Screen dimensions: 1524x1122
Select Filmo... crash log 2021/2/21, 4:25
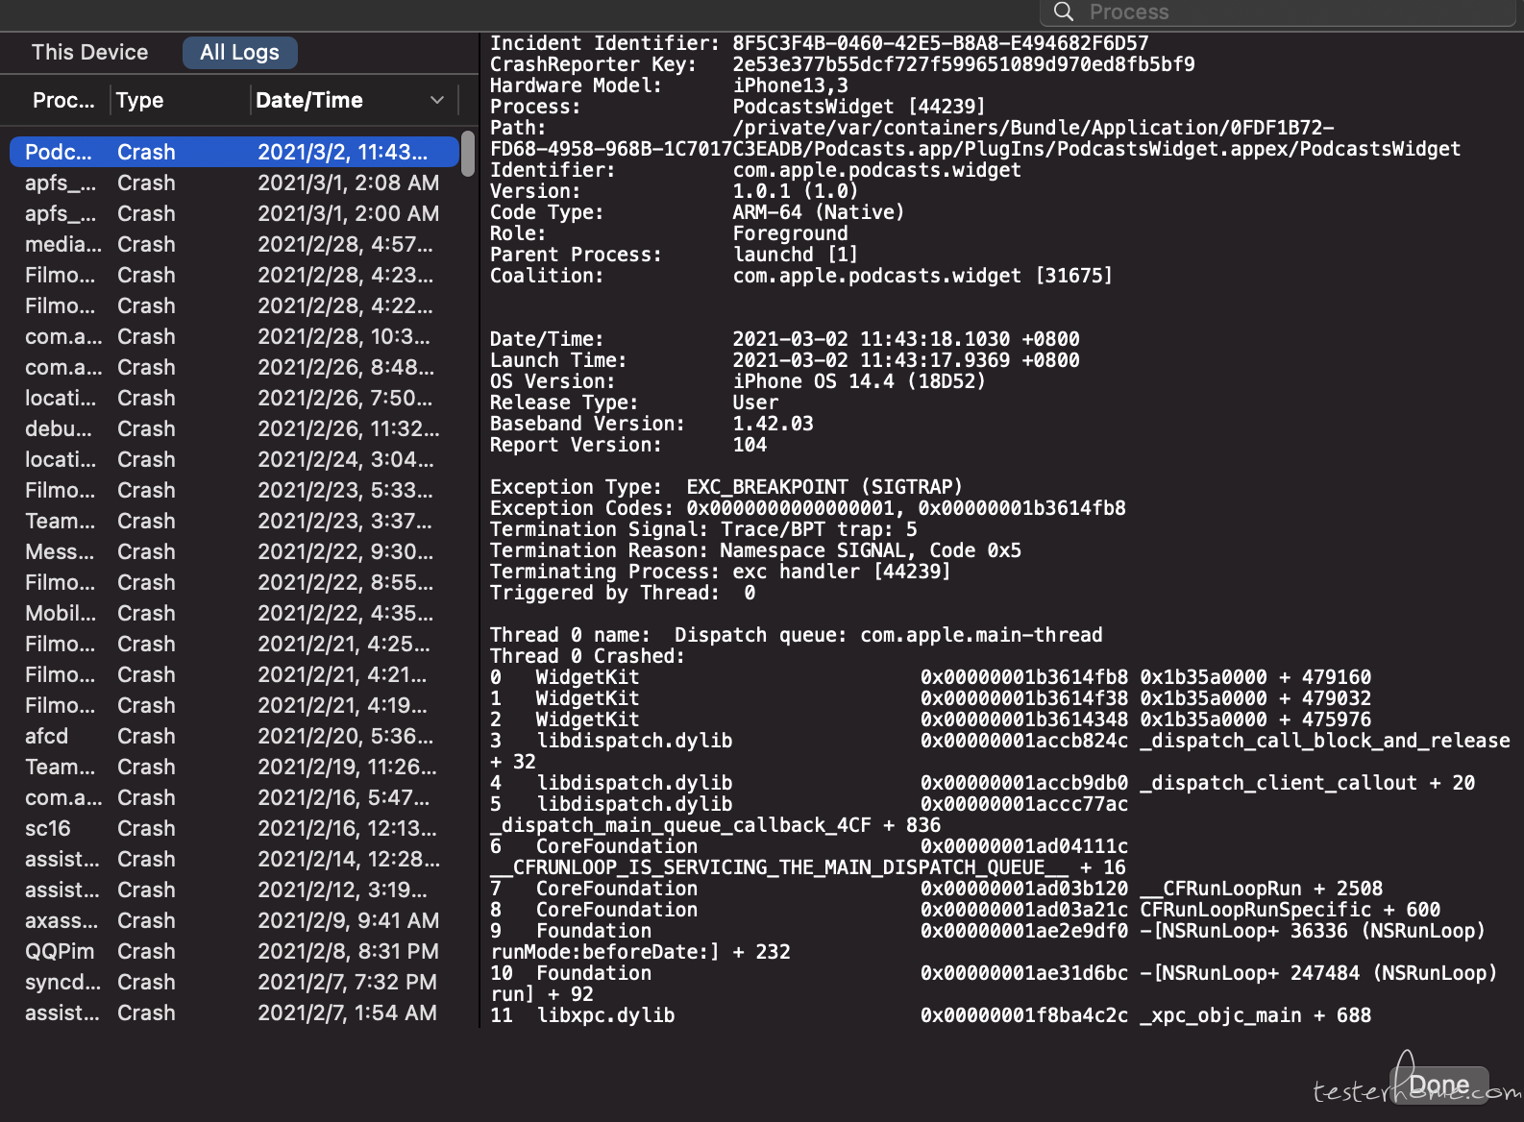(x=234, y=644)
